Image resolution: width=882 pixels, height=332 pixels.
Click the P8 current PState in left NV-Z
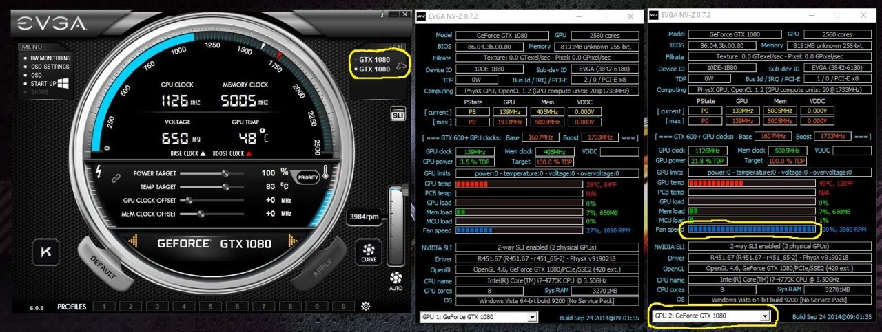[473, 111]
